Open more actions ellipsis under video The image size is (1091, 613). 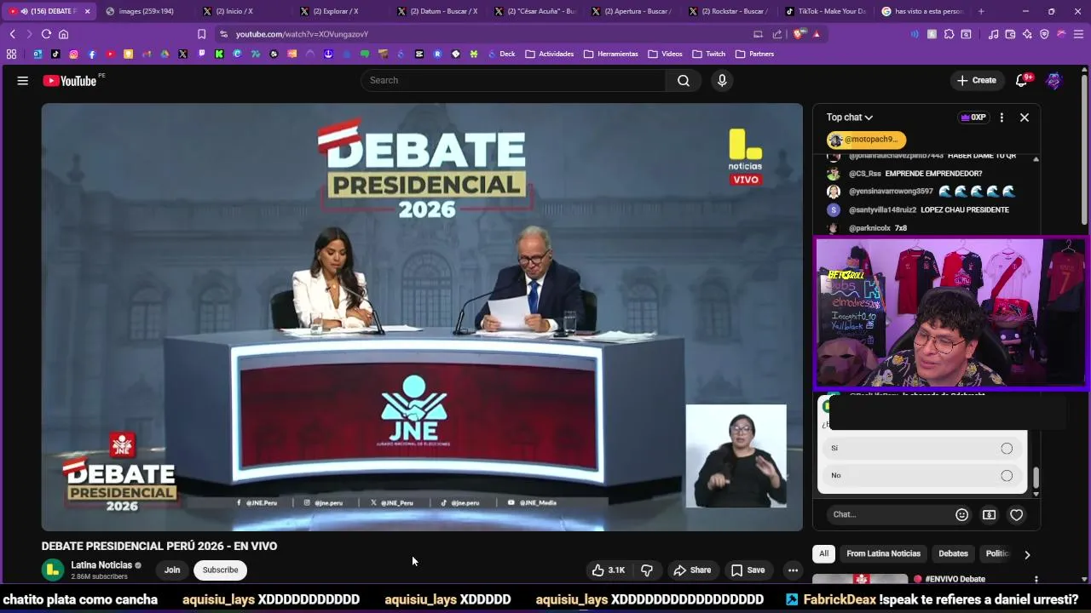point(793,570)
